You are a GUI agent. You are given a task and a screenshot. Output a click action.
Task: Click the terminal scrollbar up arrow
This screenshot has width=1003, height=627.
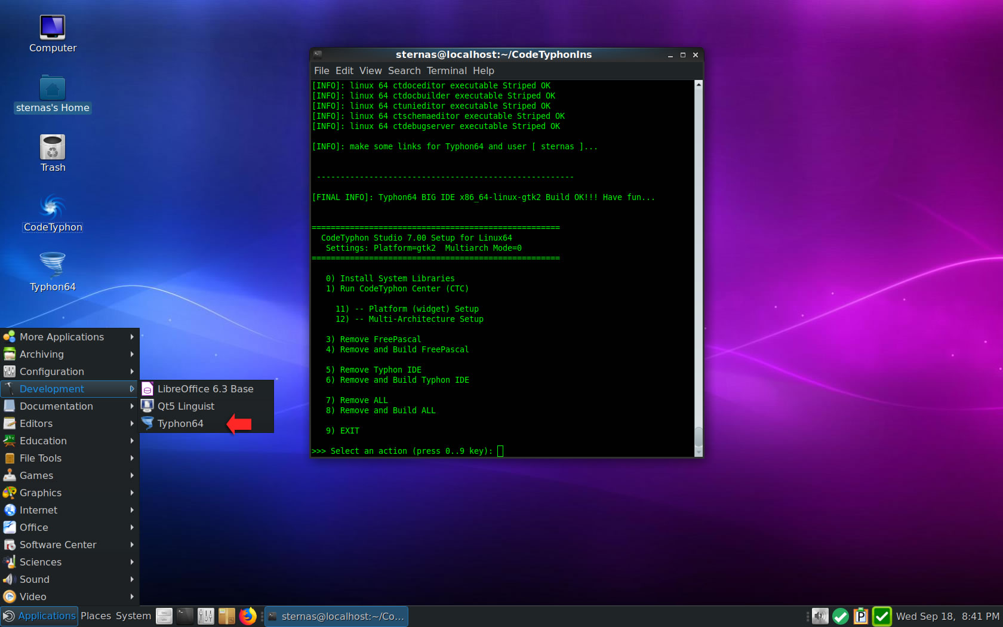699,85
